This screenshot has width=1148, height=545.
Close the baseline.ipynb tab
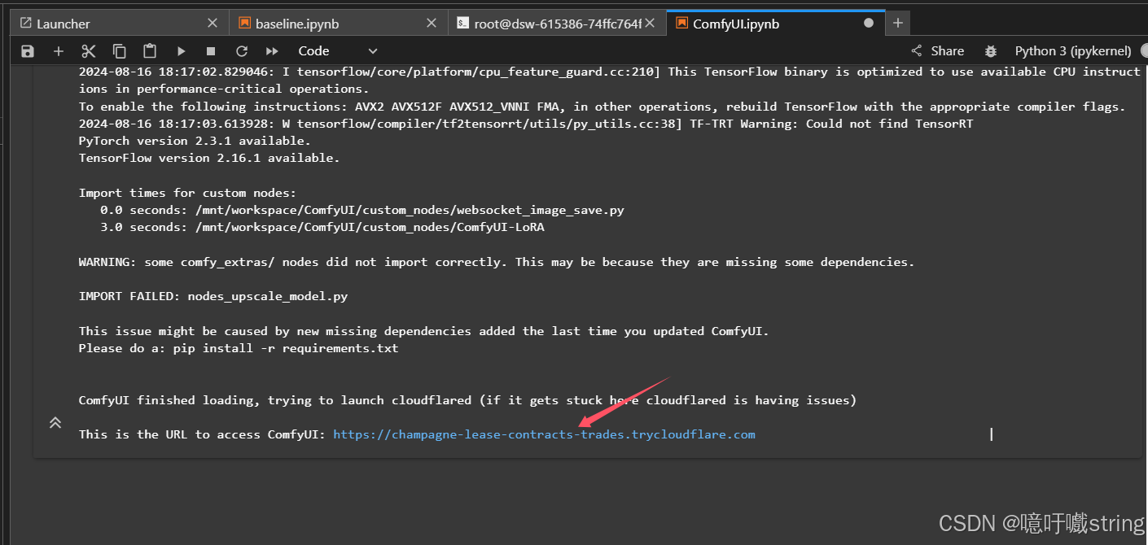432,24
